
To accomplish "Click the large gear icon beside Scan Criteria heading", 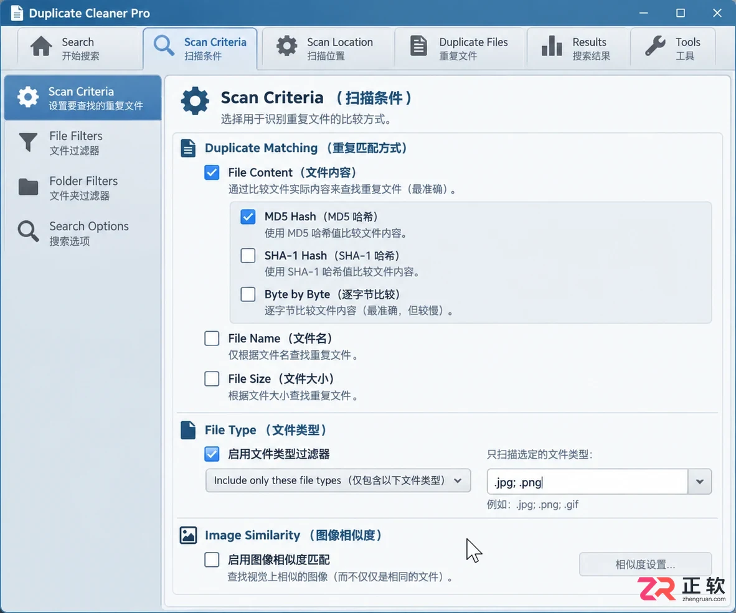I will coord(195,100).
